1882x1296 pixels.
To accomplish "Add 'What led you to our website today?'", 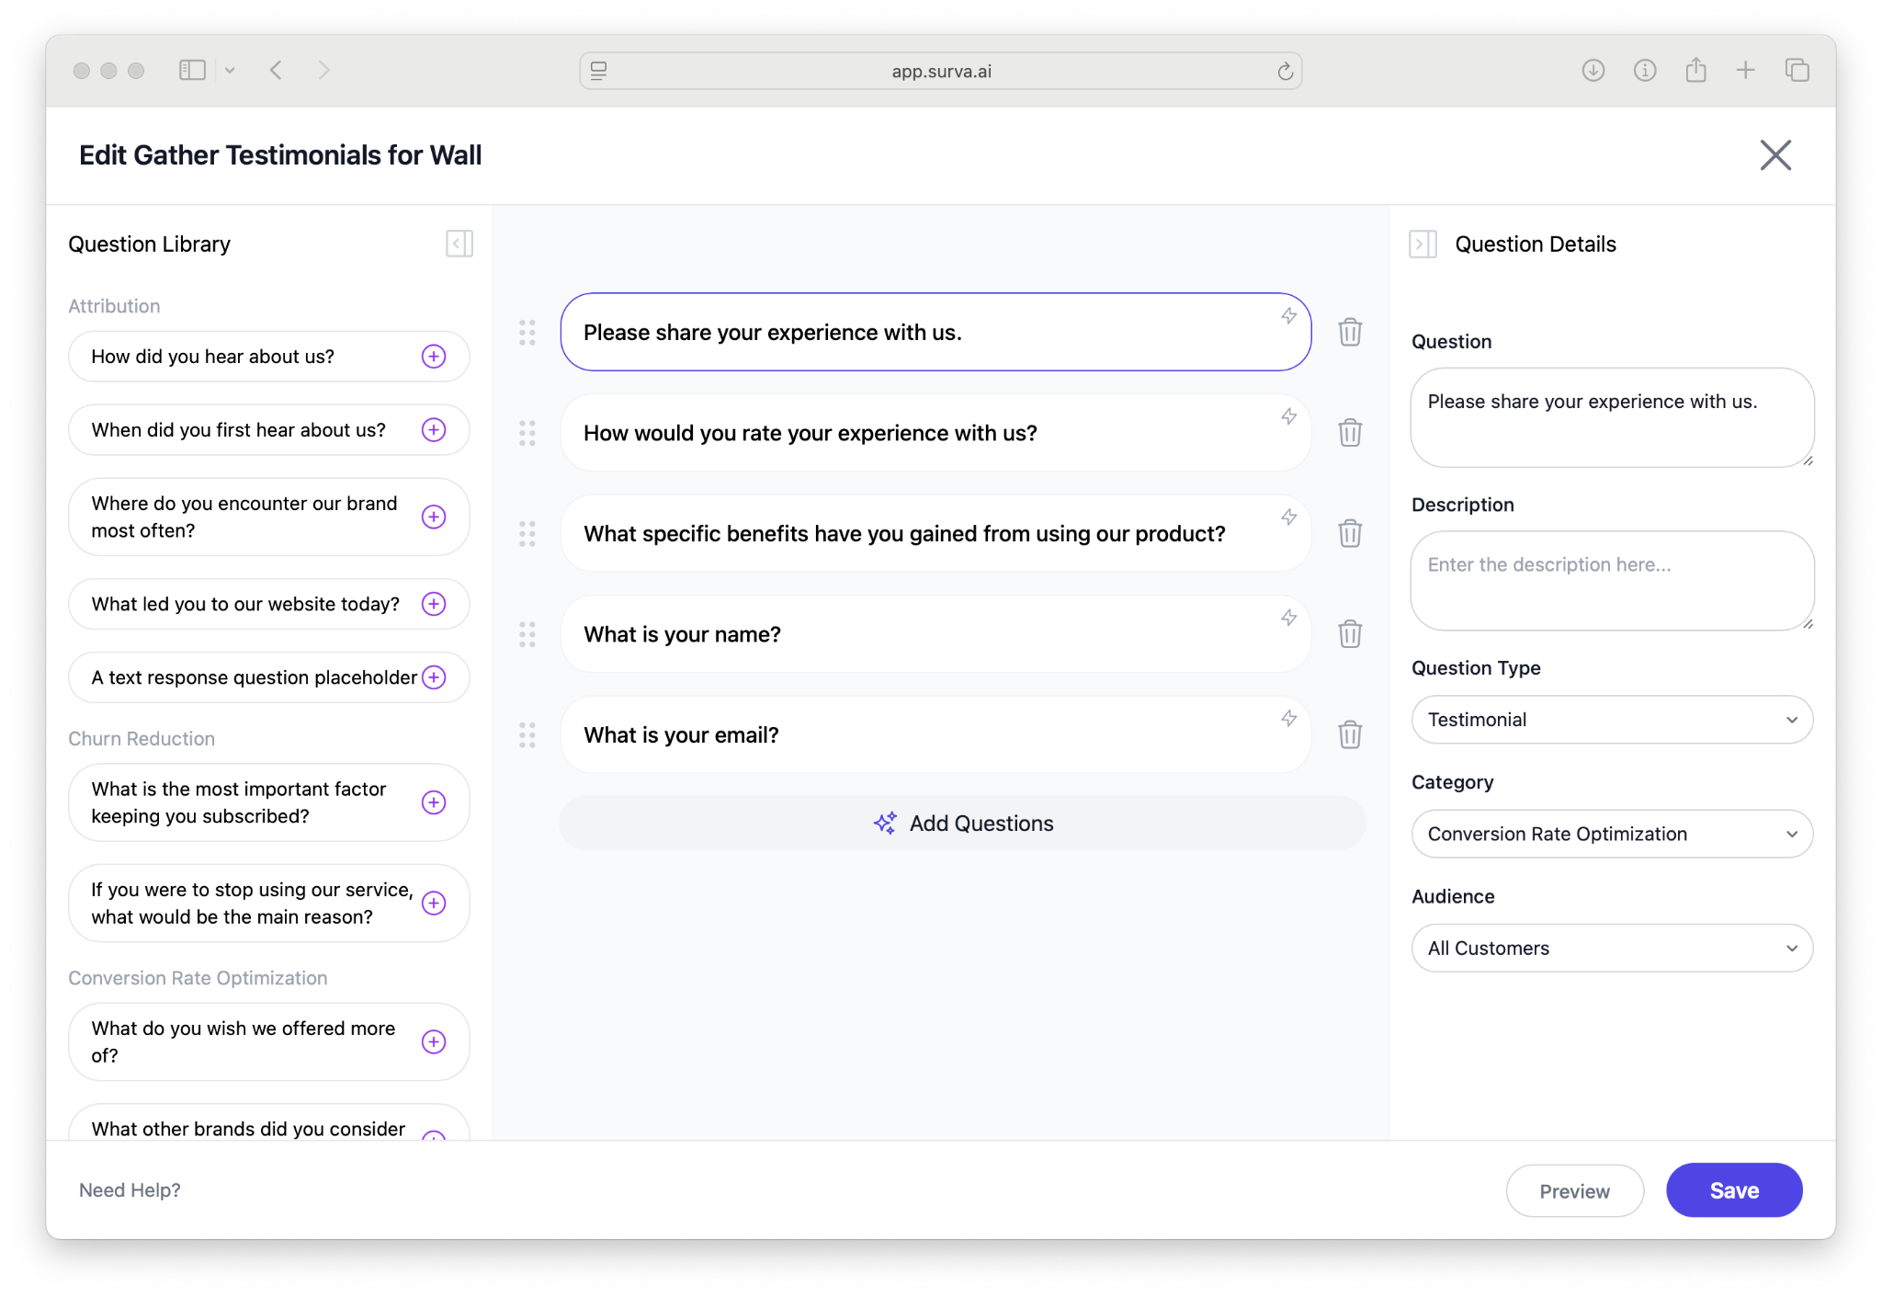I will pyautogui.click(x=434, y=604).
